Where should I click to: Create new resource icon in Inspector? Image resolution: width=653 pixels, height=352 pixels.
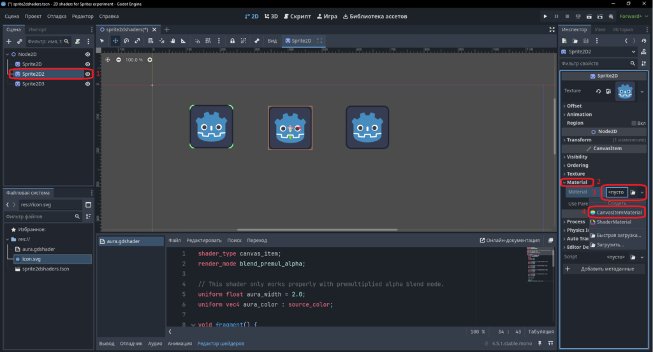click(564, 41)
